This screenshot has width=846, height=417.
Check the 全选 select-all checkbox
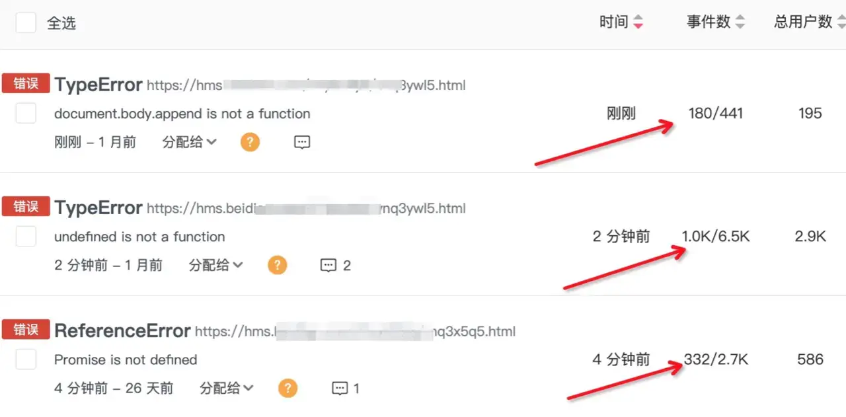[26, 22]
